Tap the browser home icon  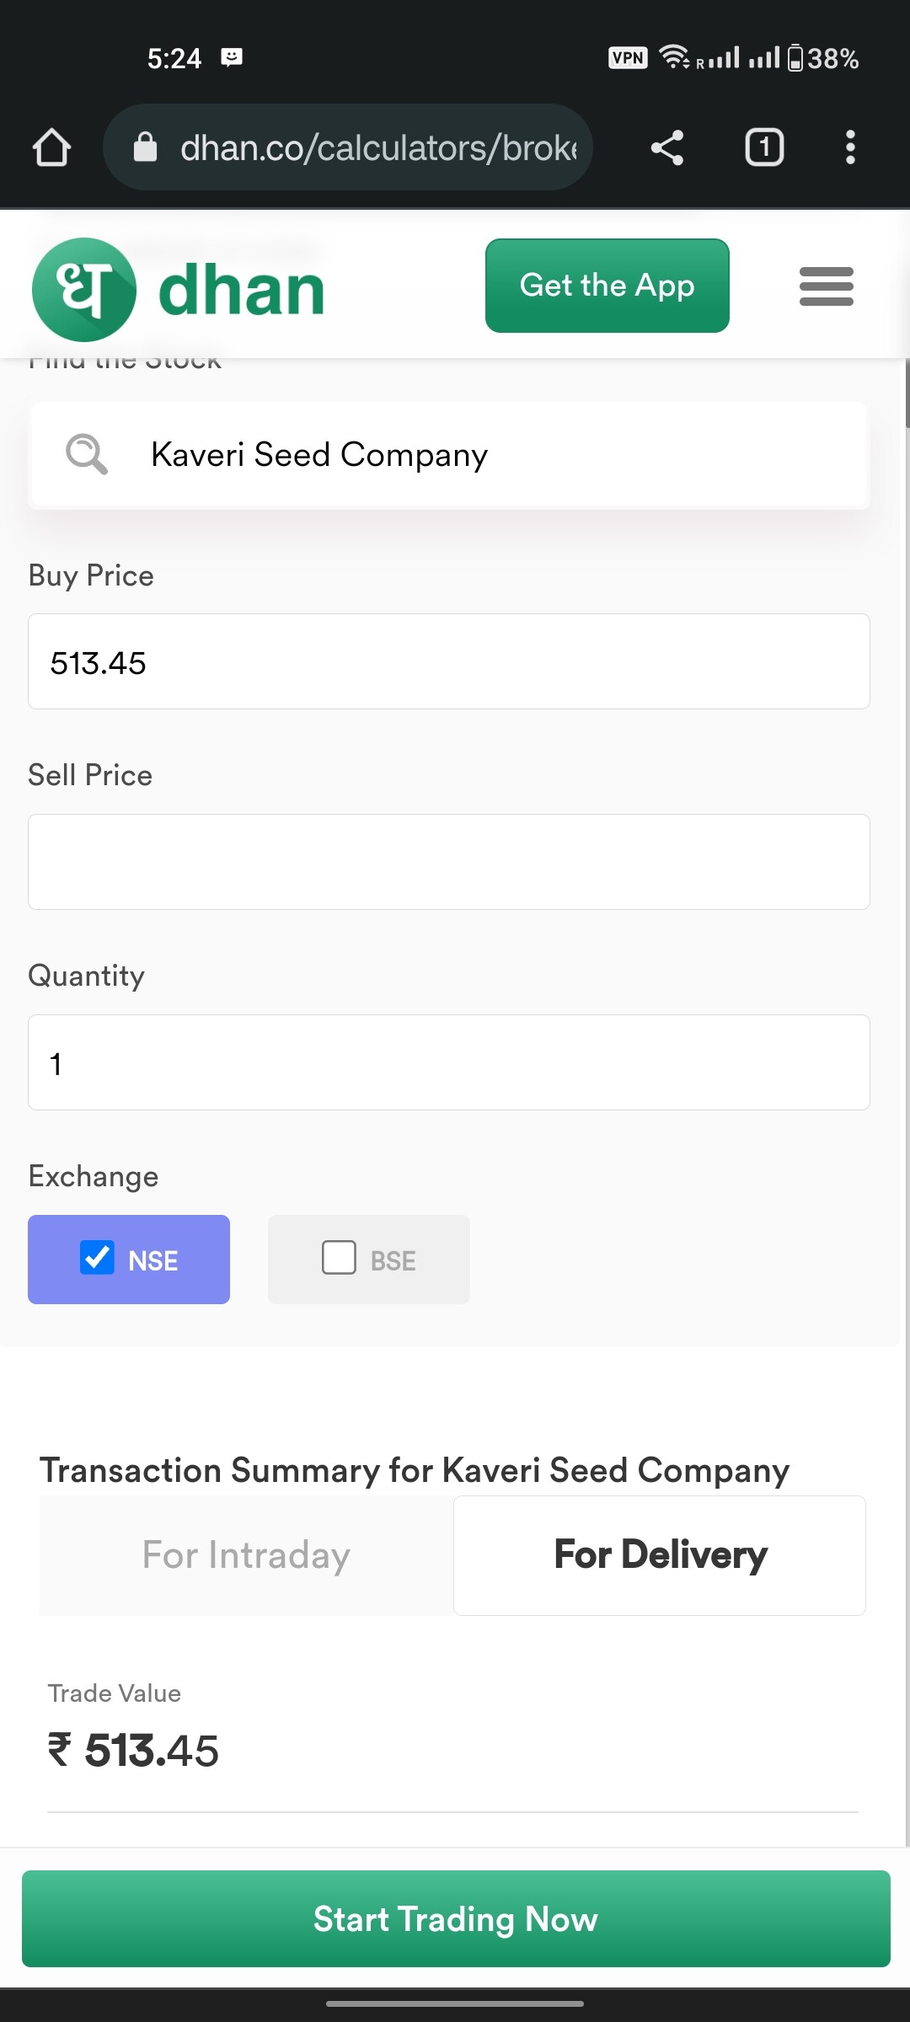(51, 147)
